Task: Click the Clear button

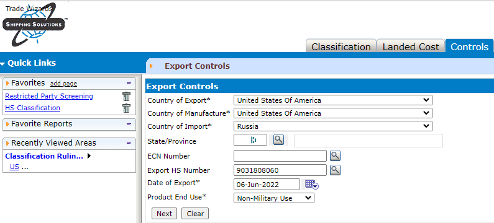Action: [195, 214]
